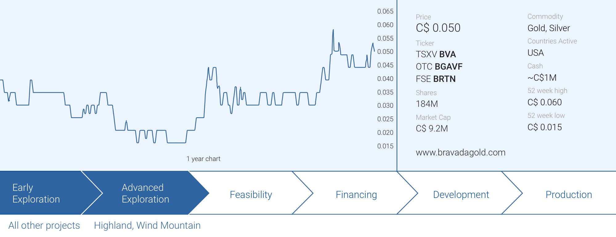Click the C$ 0.050 price value
Viewport: 616px width, 237px height.
tap(438, 28)
